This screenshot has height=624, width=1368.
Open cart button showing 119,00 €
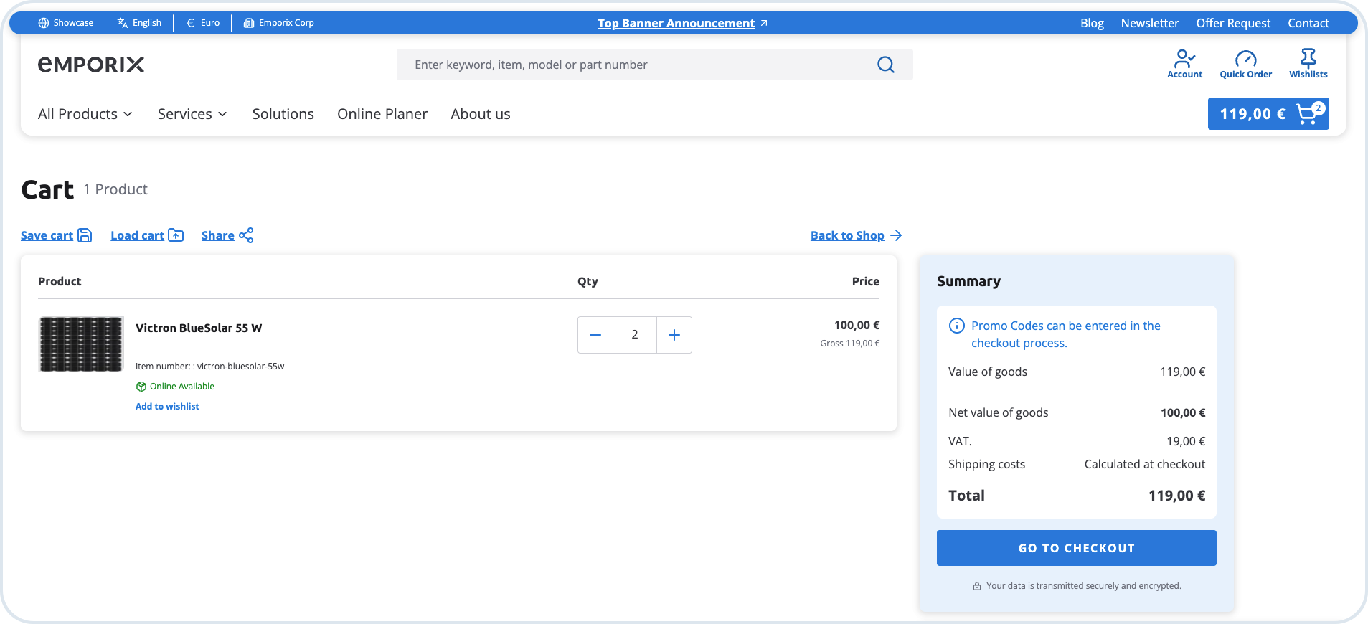point(1268,113)
